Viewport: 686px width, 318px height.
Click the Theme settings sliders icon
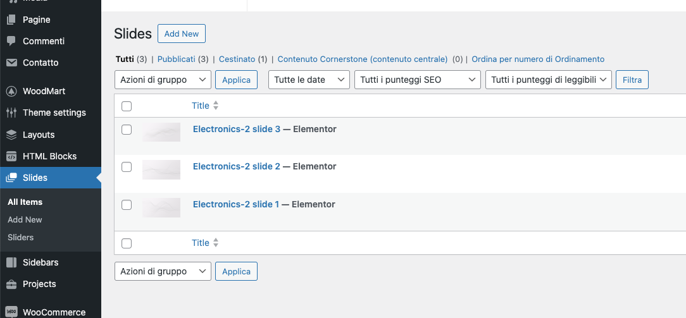[11, 113]
